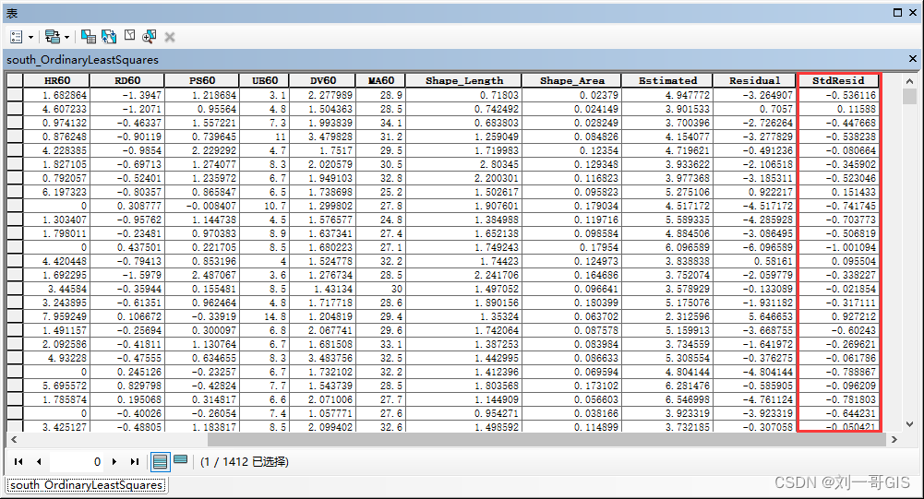
Task: Go to the next record
Action: (x=114, y=462)
